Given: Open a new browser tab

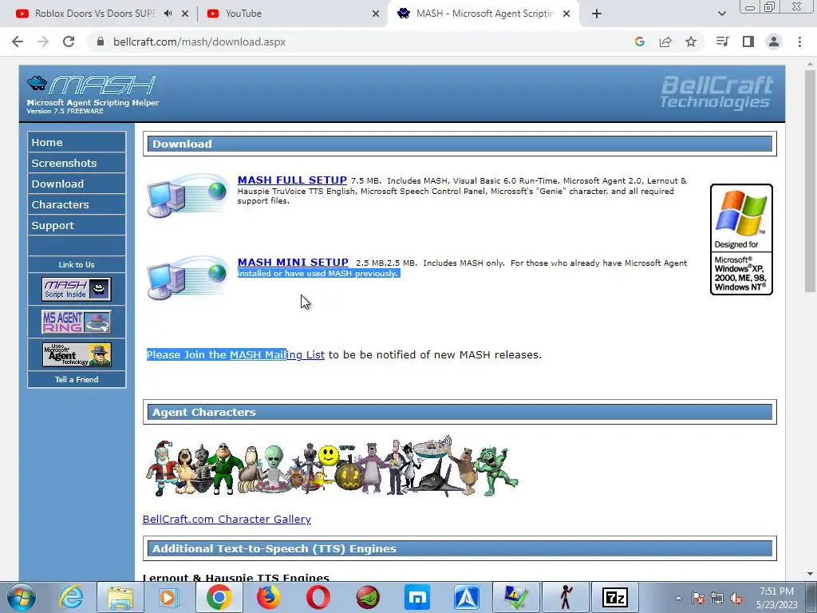Looking at the screenshot, I should pyautogui.click(x=597, y=14).
